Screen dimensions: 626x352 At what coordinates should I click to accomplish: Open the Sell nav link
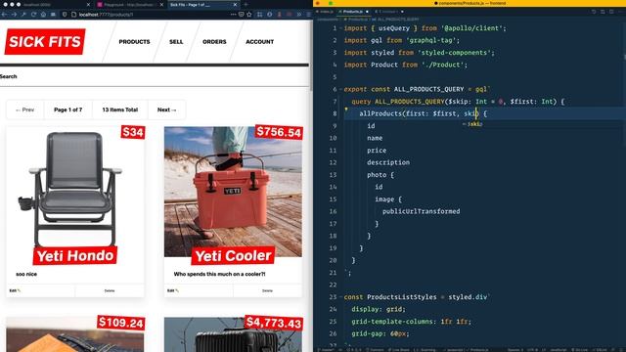(176, 41)
